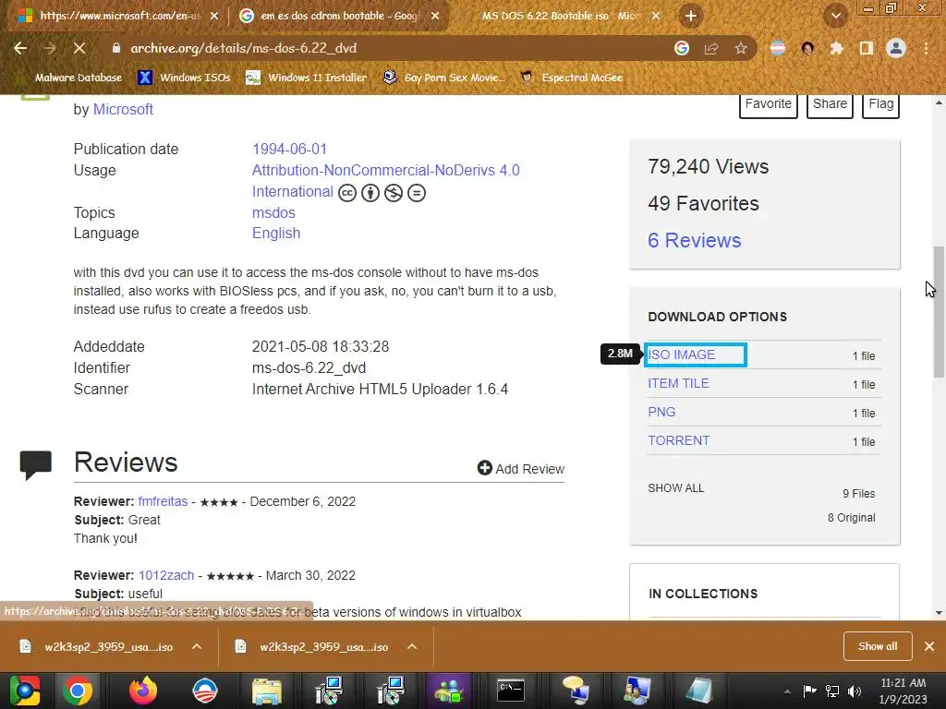946x709 pixels.
Task: Open the msdos topic link
Action: tap(273, 213)
